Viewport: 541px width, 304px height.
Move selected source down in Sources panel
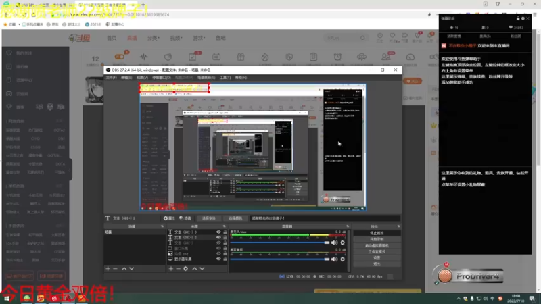click(x=202, y=268)
